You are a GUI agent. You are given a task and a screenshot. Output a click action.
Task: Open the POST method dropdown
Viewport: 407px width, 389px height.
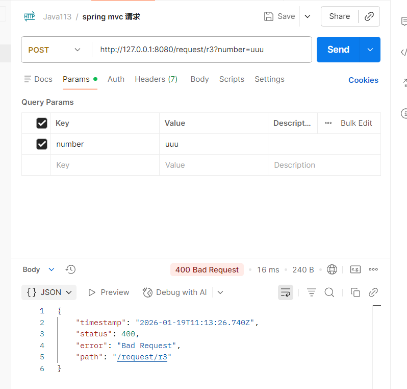point(54,50)
